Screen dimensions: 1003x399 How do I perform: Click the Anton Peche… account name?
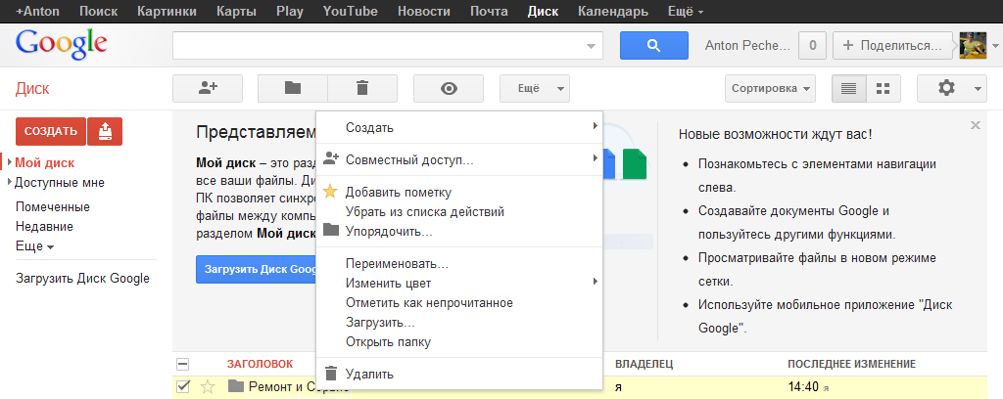(x=747, y=45)
